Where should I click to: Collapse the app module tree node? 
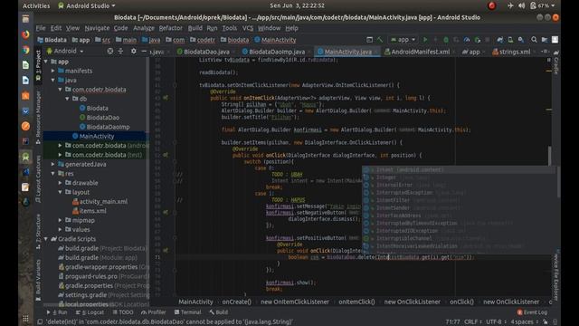(x=46, y=62)
